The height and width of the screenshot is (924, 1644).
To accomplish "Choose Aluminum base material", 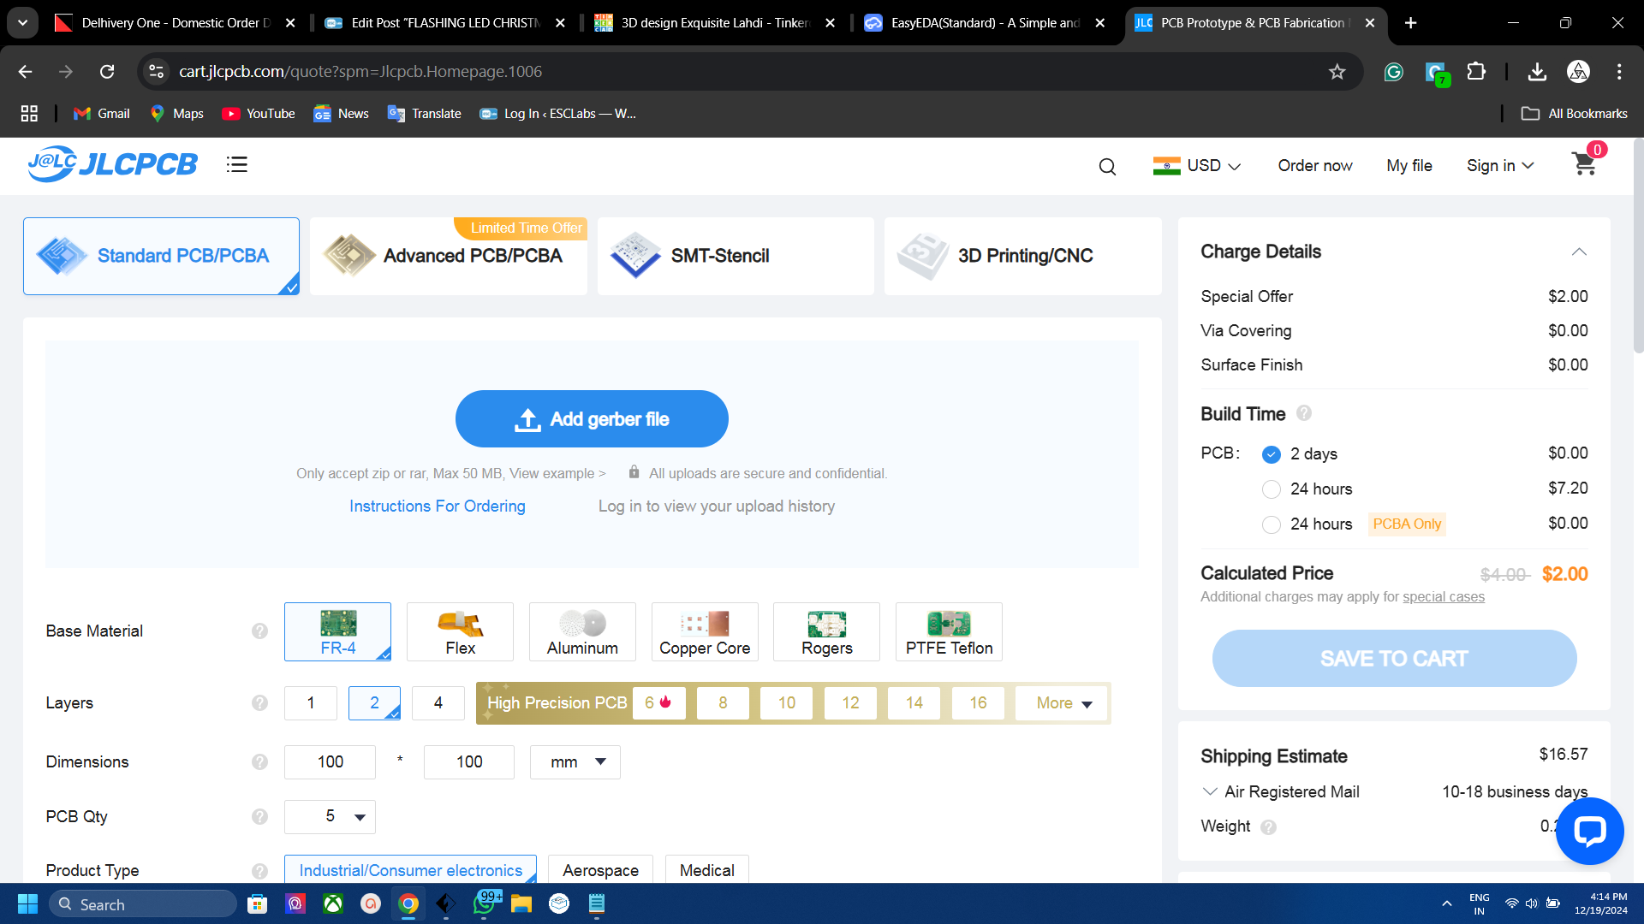I will pos(582,632).
